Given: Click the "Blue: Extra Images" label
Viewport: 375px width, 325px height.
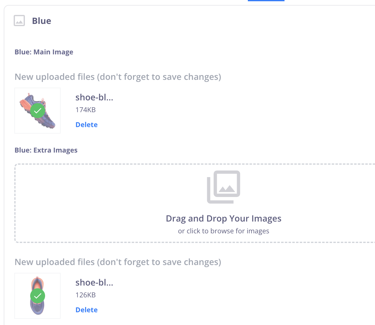Looking at the screenshot, I should click(x=46, y=150).
